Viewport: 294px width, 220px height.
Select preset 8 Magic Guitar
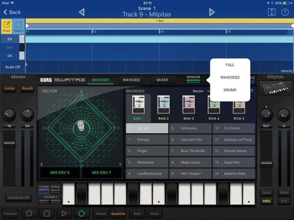190,162
